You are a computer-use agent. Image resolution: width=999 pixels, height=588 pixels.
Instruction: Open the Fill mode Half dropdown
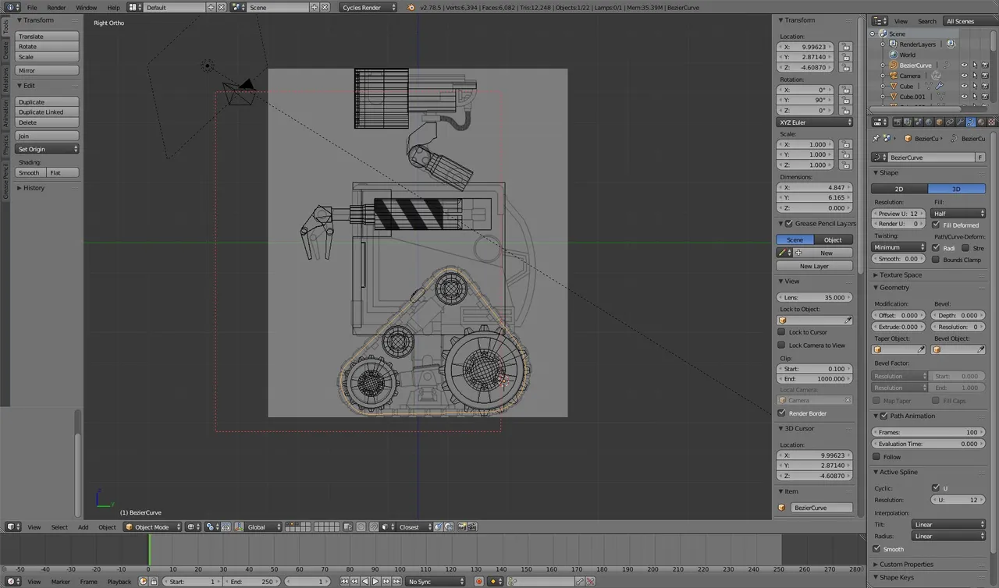click(959, 214)
